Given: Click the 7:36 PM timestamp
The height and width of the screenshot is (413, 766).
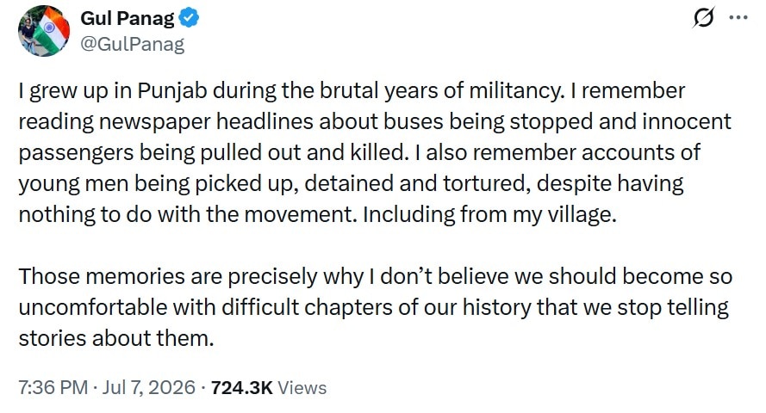Looking at the screenshot, I should tap(53, 388).
